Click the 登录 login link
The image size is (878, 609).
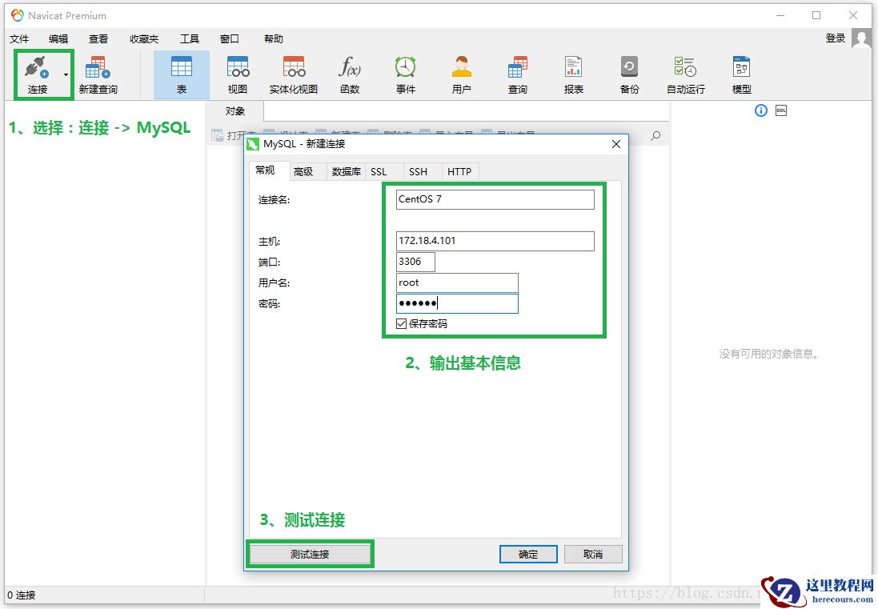click(x=836, y=38)
